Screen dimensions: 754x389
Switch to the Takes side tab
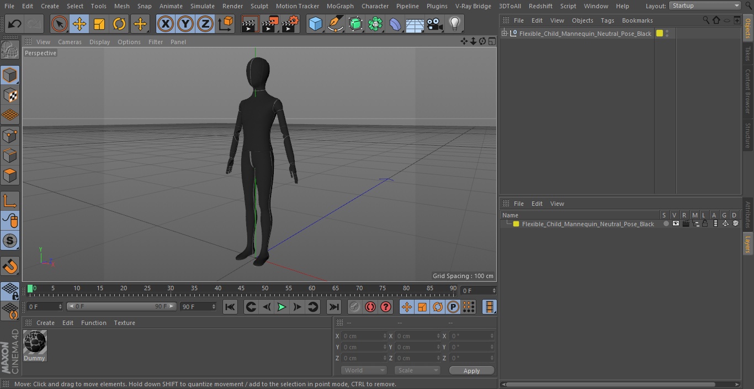[748, 54]
